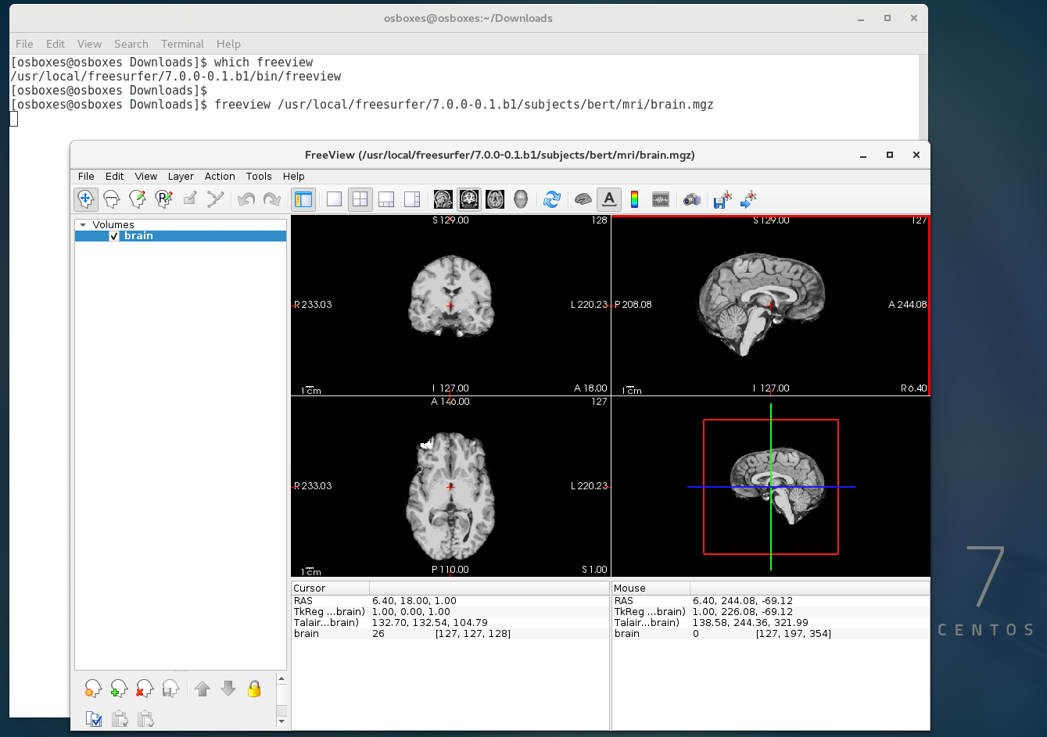
Task: Uncheck the brain volume visibility checkbox
Action: click(114, 236)
